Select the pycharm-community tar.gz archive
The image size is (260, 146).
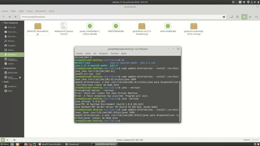pos(194,29)
